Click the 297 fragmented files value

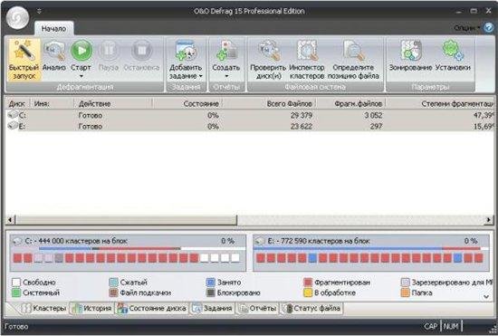coord(376,126)
